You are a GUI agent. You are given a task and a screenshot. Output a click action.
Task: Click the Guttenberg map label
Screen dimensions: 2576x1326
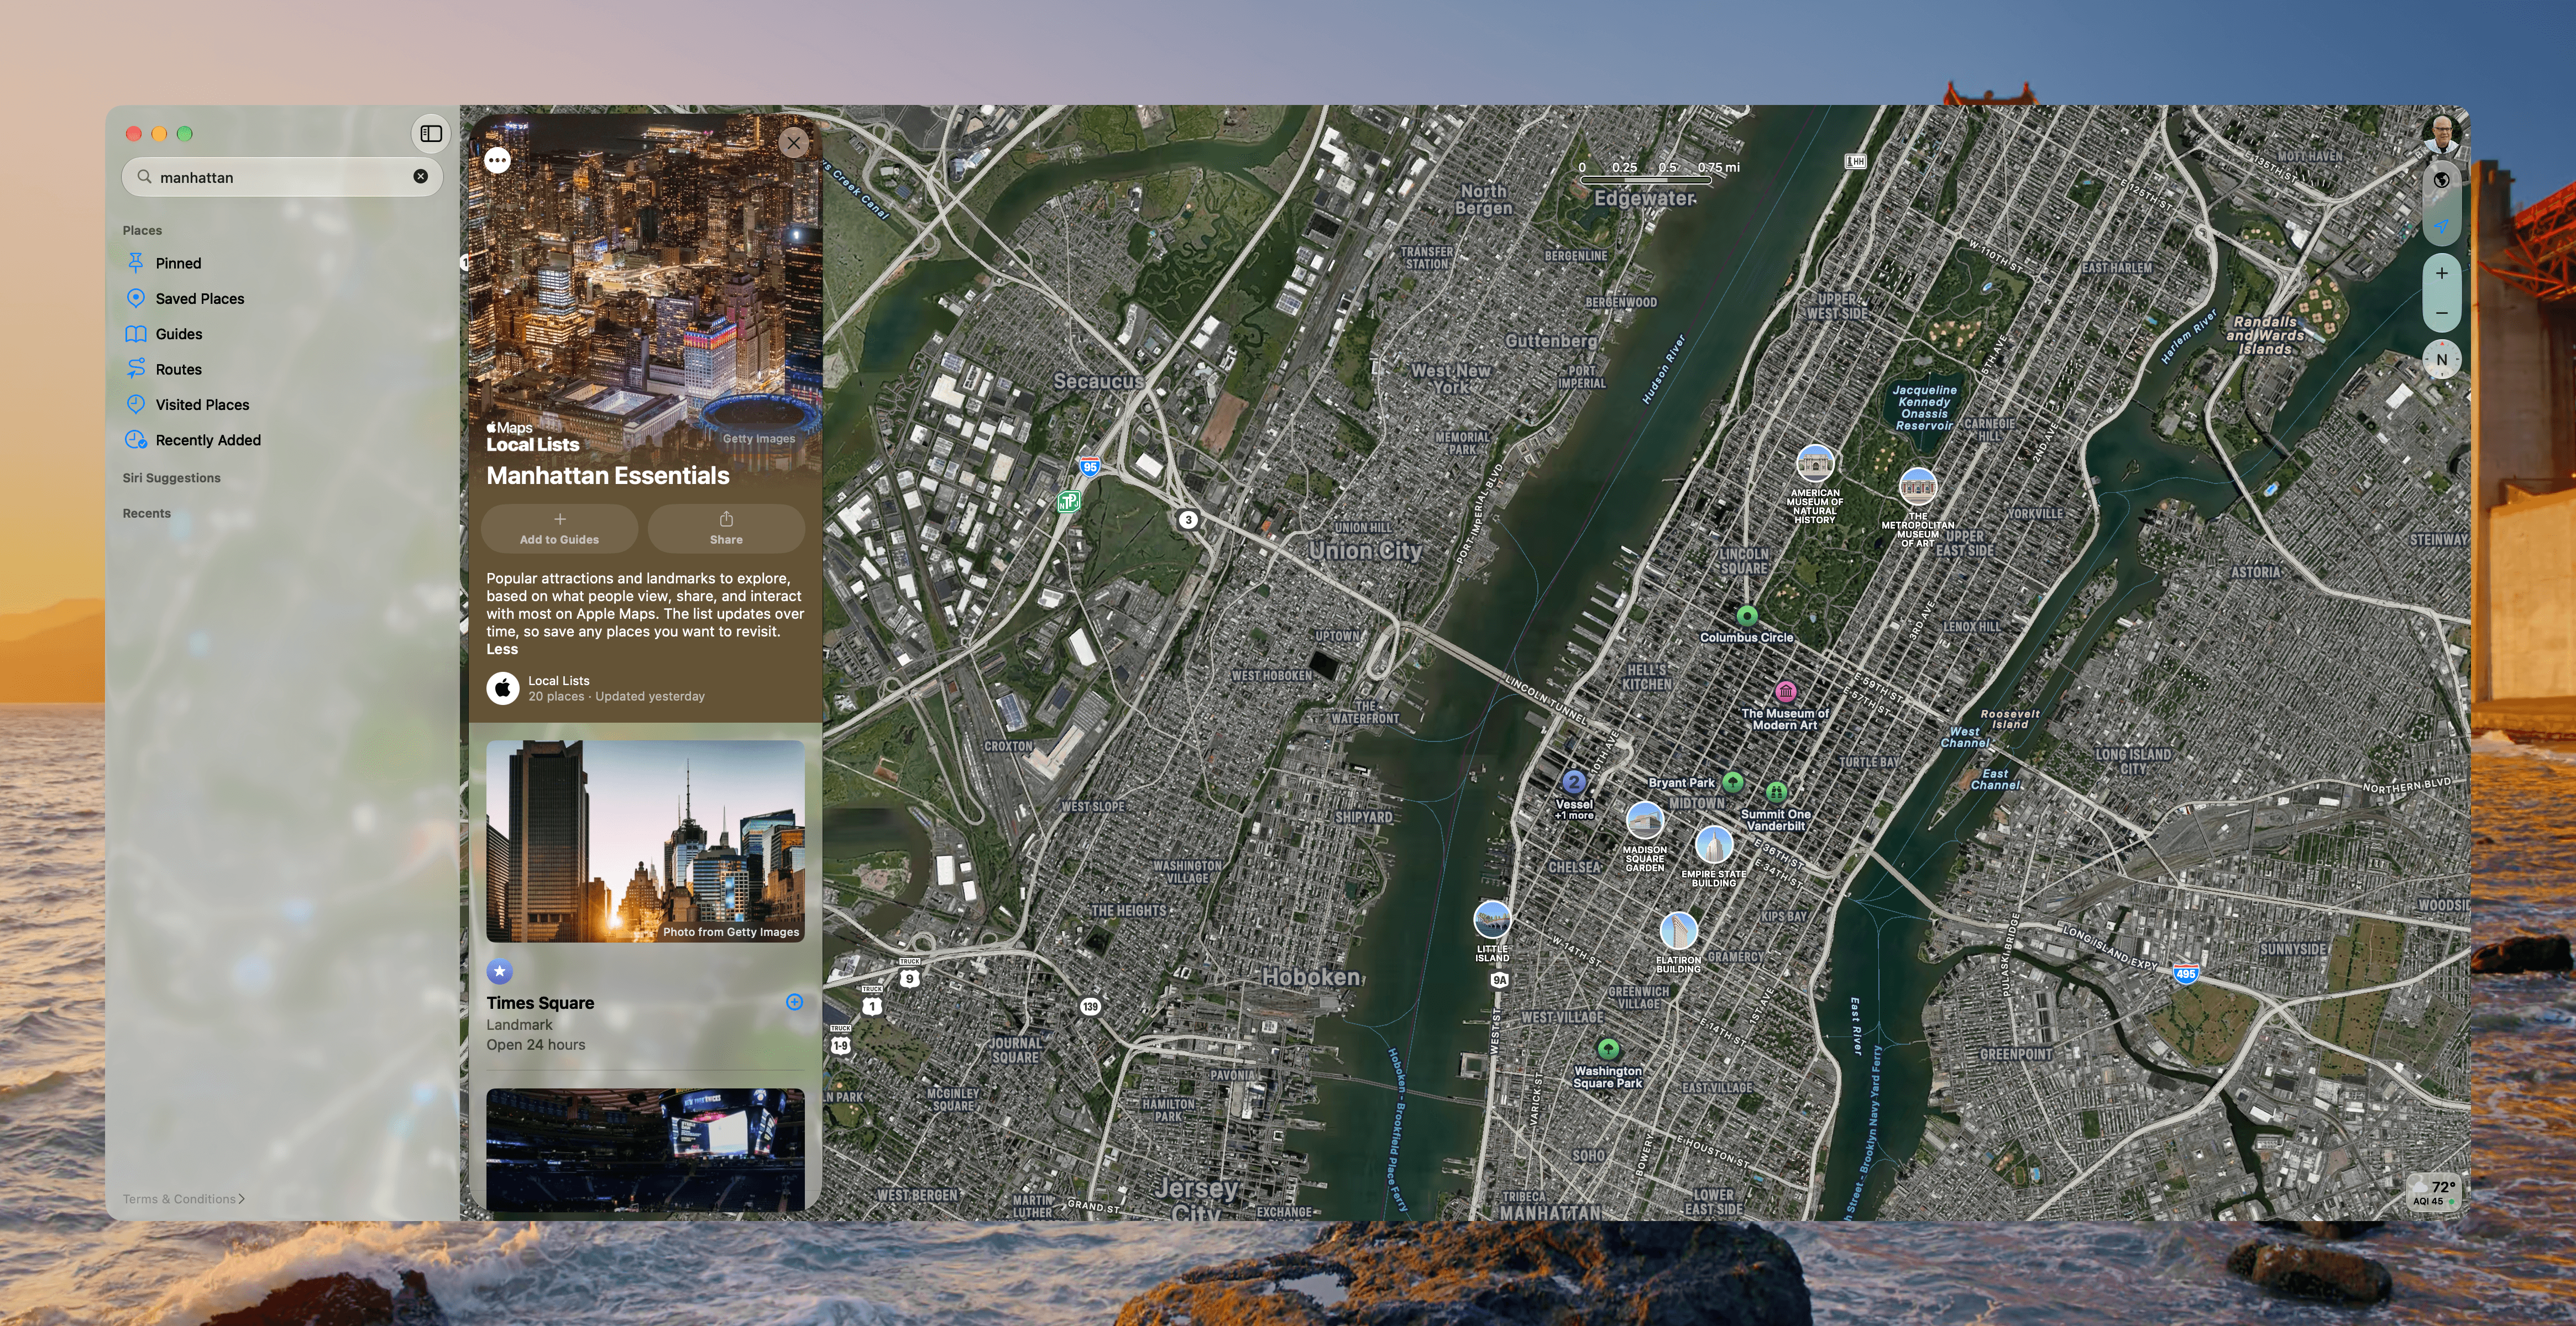[x=1551, y=341]
